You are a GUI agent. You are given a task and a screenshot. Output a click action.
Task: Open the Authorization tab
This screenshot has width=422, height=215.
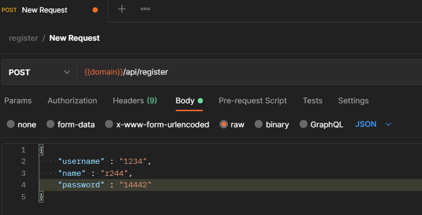tap(72, 101)
